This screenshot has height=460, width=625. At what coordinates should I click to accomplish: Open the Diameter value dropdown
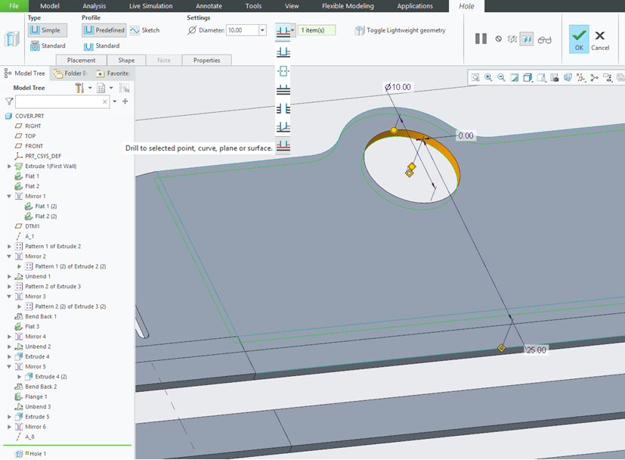[x=262, y=30]
